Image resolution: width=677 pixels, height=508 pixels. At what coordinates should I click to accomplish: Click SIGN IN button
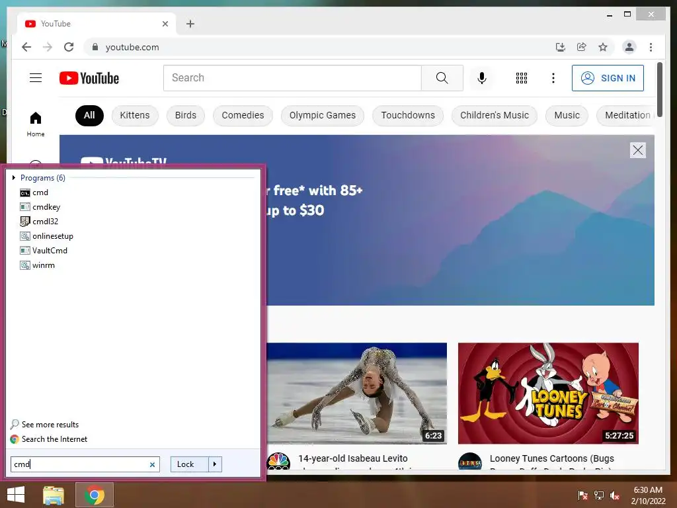(608, 78)
